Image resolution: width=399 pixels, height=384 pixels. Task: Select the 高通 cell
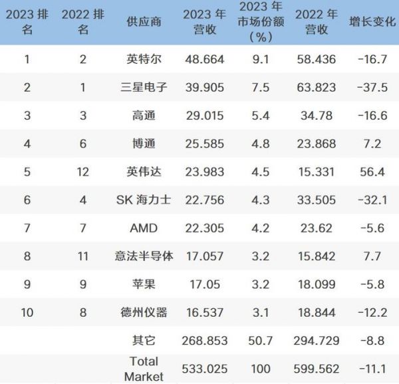click(145, 115)
